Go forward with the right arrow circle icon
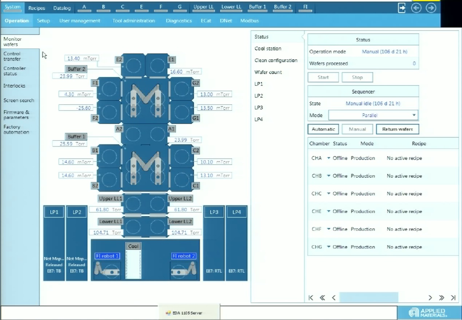Viewport: 462px width, 320px height. (431, 8)
